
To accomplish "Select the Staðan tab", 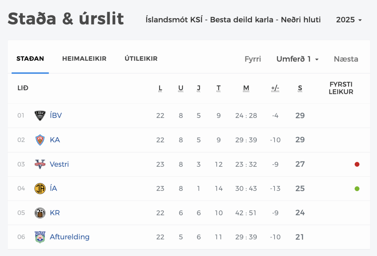I will (30, 59).
